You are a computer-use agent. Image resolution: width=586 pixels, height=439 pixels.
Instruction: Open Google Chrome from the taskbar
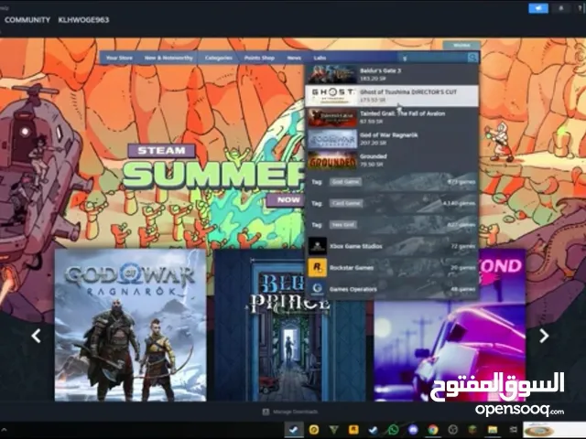pos(433,430)
